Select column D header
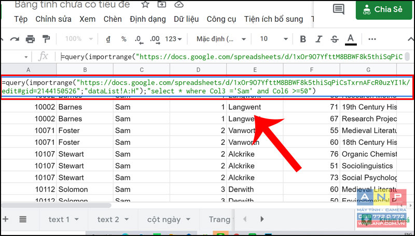The width and height of the screenshot is (415, 236). 198,70
